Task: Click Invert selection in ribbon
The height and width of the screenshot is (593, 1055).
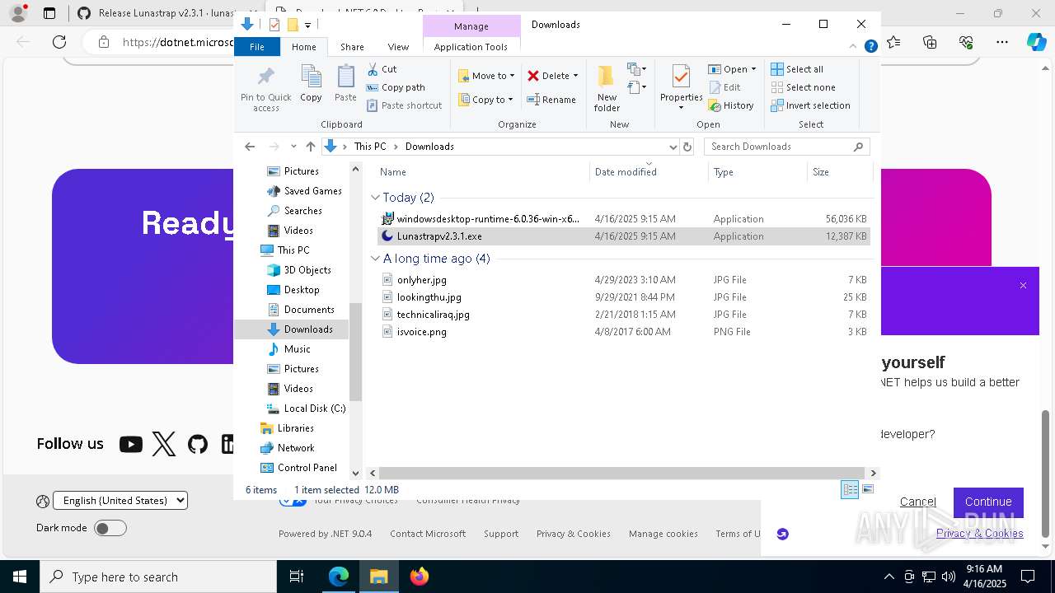Action: [810, 105]
